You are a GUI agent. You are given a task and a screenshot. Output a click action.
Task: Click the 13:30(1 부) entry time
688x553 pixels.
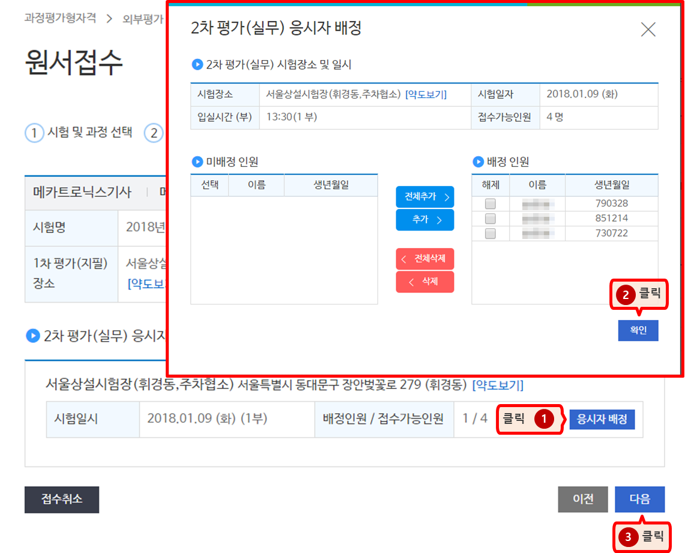pos(291,116)
